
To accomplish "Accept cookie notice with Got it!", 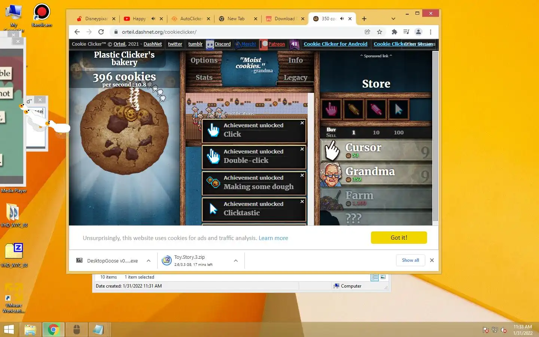I will pyautogui.click(x=399, y=238).
